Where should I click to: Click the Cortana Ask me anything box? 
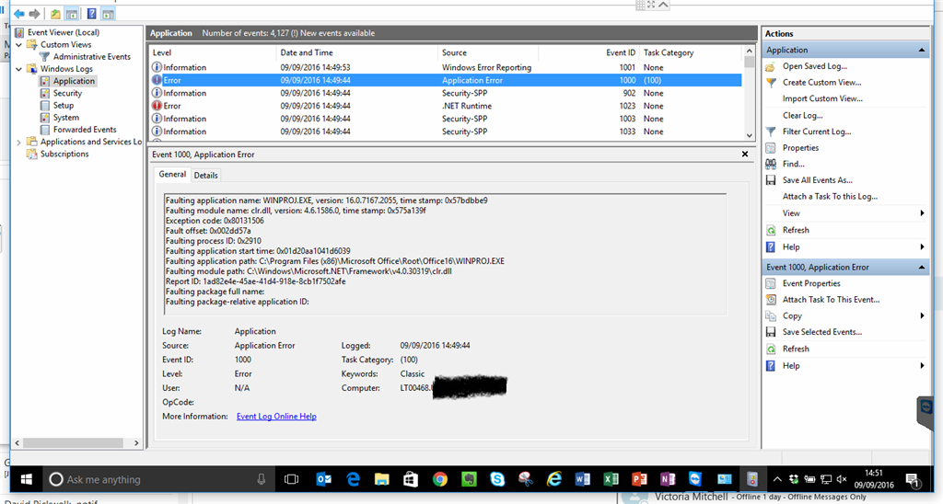(158, 479)
